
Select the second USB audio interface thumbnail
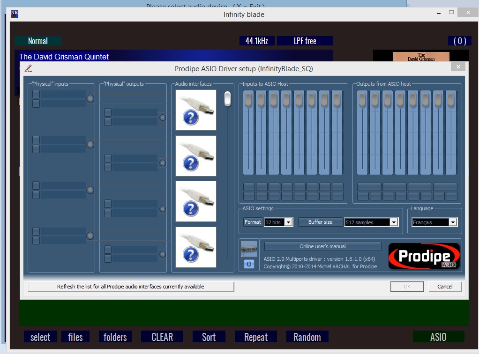[196, 156]
